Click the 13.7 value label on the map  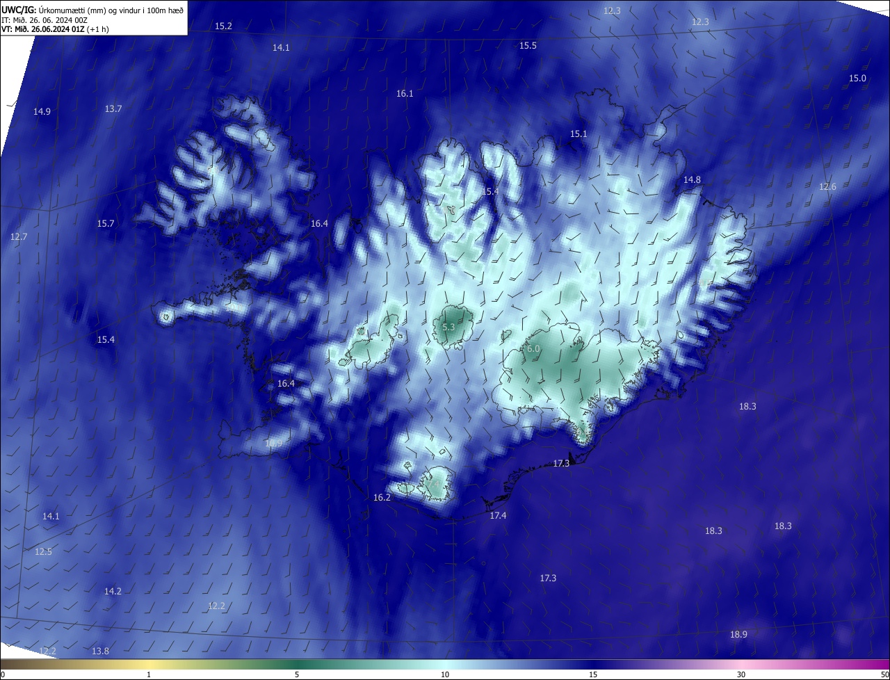[113, 108]
